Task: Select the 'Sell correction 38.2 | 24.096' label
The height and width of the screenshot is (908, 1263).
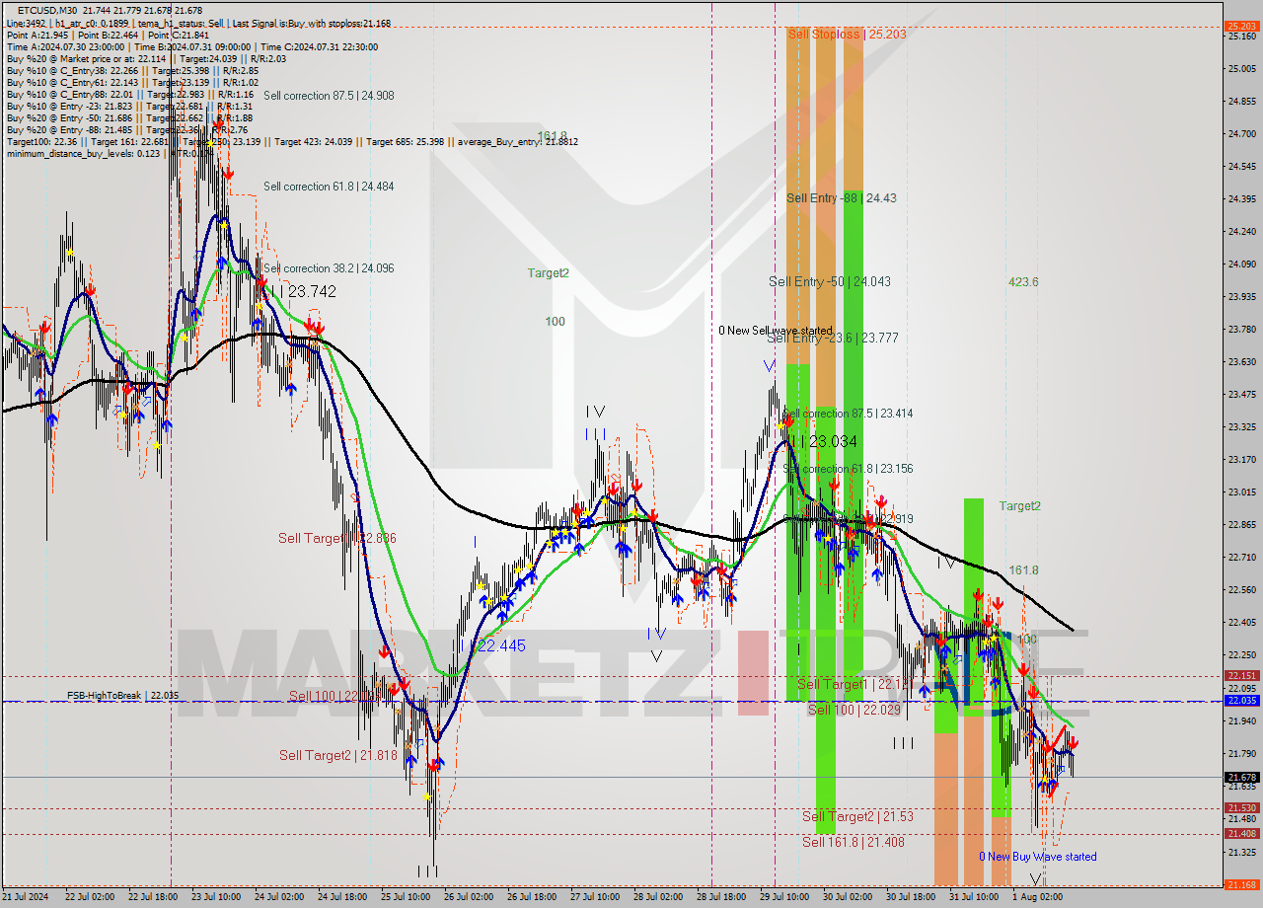Action: pos(329,268)
